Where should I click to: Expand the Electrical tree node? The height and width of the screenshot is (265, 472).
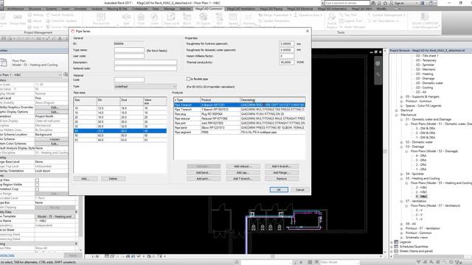tap(397, 110)
